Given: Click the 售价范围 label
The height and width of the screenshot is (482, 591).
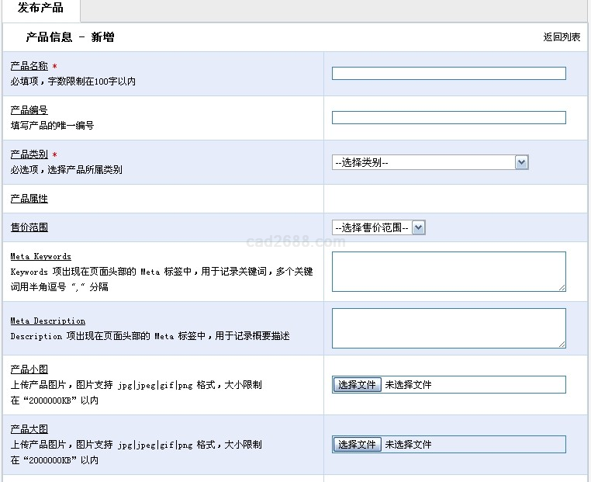Looking at the screenshot, I should tap(29, 227).
